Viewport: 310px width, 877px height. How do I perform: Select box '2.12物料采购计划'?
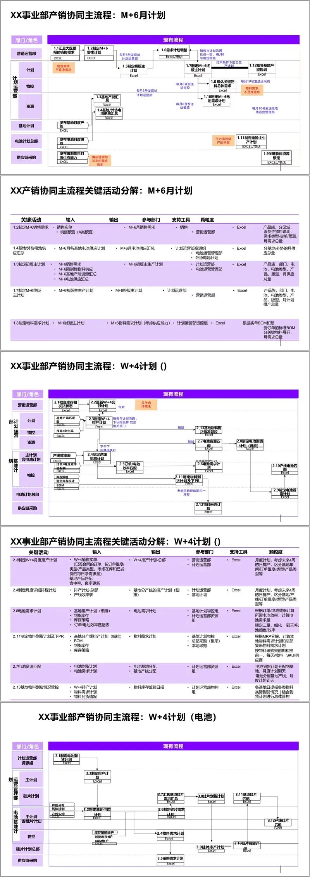(x=208, y=508)
